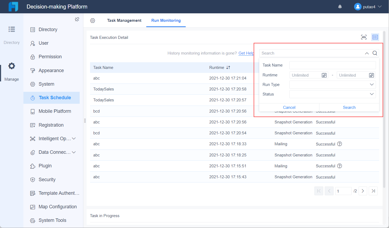Open the Runtime start date calendar picker
The height and width of the screenshot is (228, 389).
[324, 75]
